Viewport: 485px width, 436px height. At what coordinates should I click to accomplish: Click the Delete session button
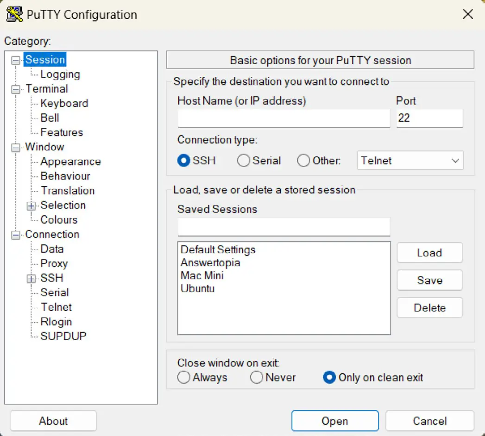(429, 308)
